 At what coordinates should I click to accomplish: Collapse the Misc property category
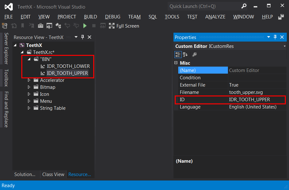(x=176, y=63)
